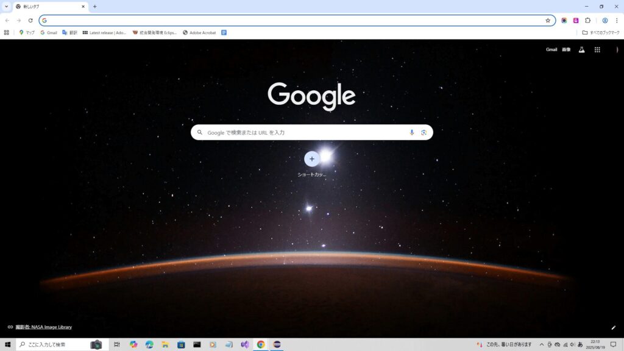Customize Chrome with the pencil icon

[x=613, y=327]
